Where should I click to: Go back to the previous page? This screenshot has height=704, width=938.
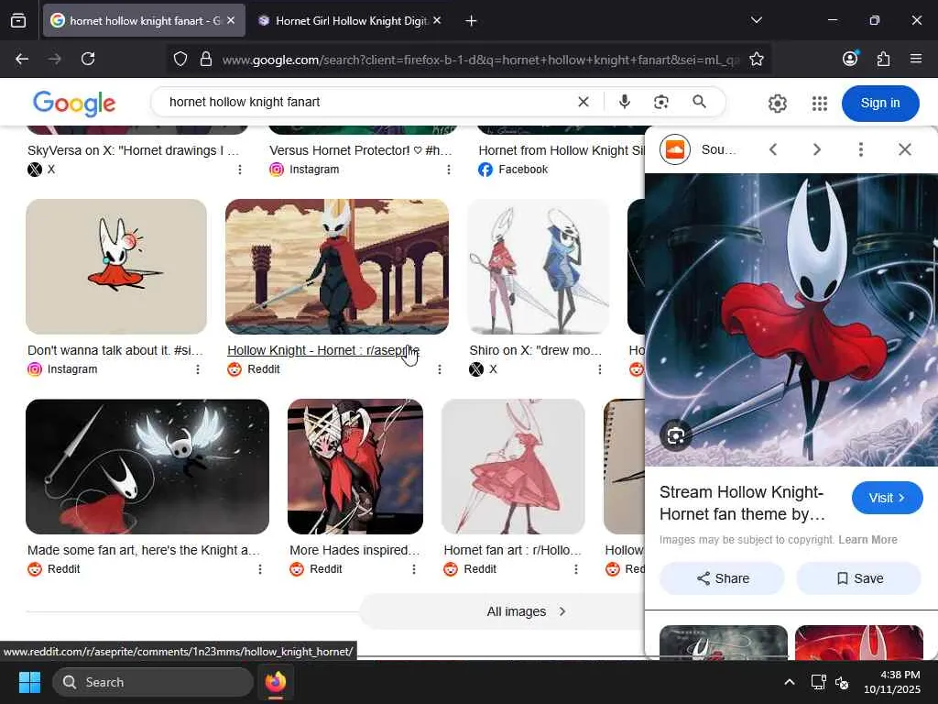tap(22, 59)
